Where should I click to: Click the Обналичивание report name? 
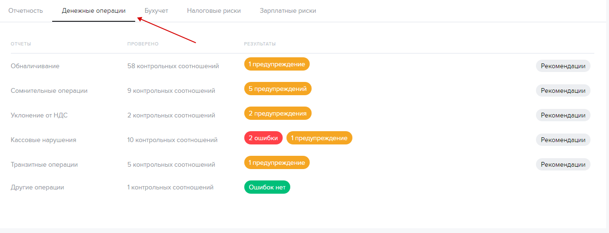click(x=35, y=66)
